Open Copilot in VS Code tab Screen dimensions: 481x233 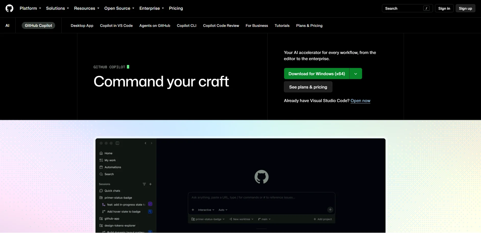point(116,26)
